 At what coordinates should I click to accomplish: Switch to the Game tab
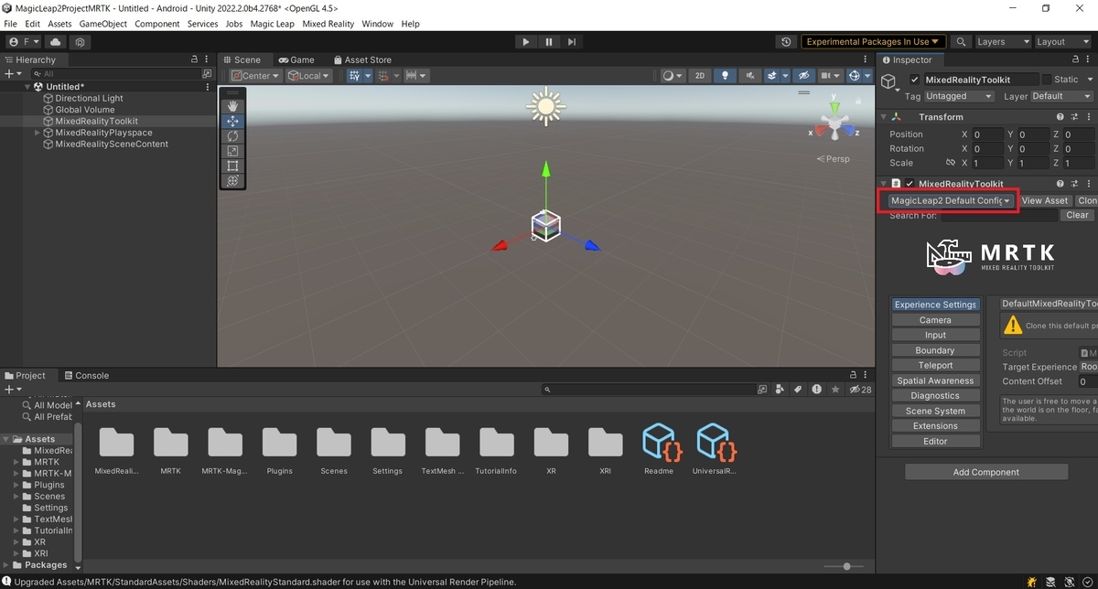pyautogui.click(x=297, y=59)
